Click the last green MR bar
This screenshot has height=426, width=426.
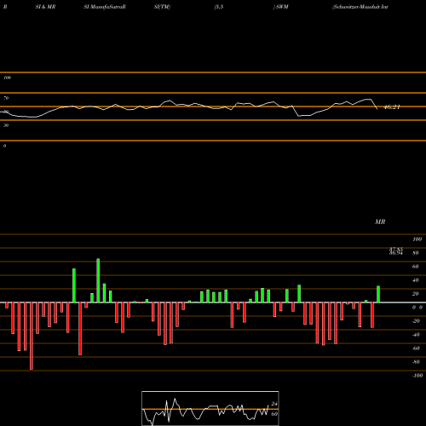tap(378, 294)
